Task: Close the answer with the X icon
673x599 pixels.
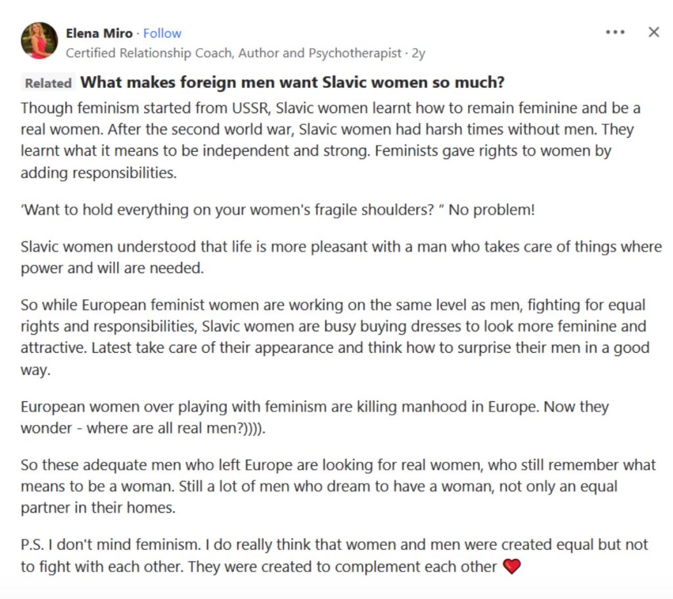Action: (x=653, y=32)
